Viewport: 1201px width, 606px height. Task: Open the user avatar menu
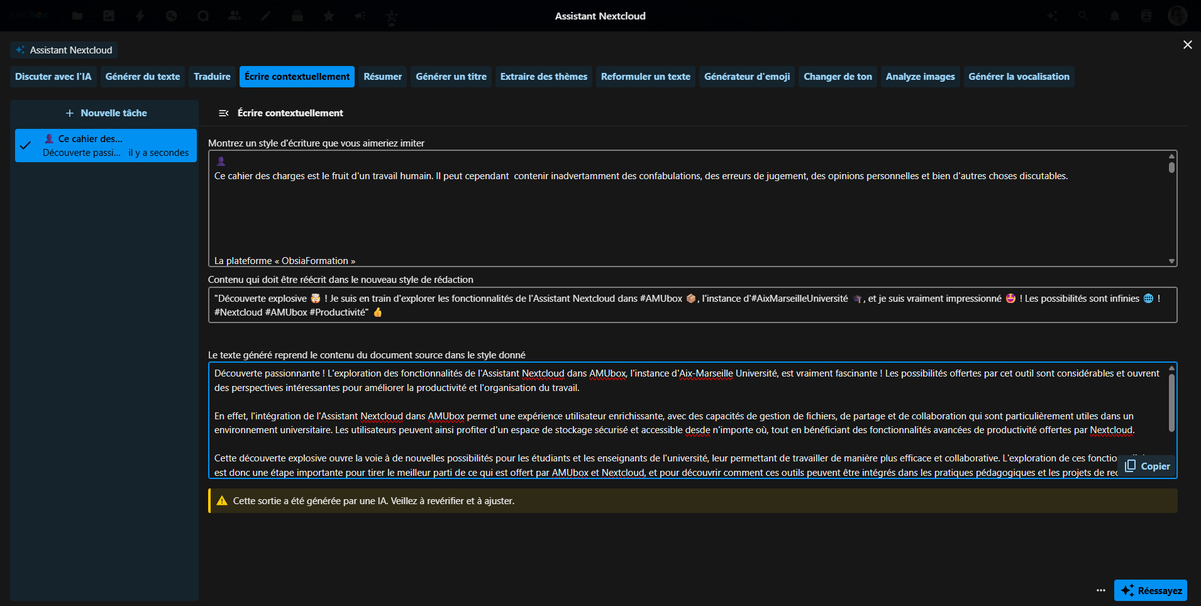coord(1177,16)
